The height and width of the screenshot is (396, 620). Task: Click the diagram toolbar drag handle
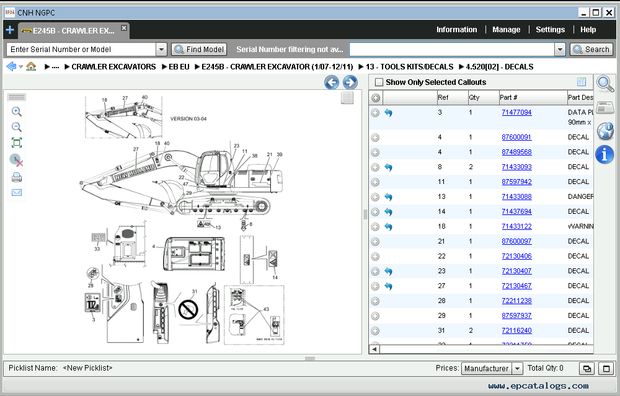click(x=17, y=97)
